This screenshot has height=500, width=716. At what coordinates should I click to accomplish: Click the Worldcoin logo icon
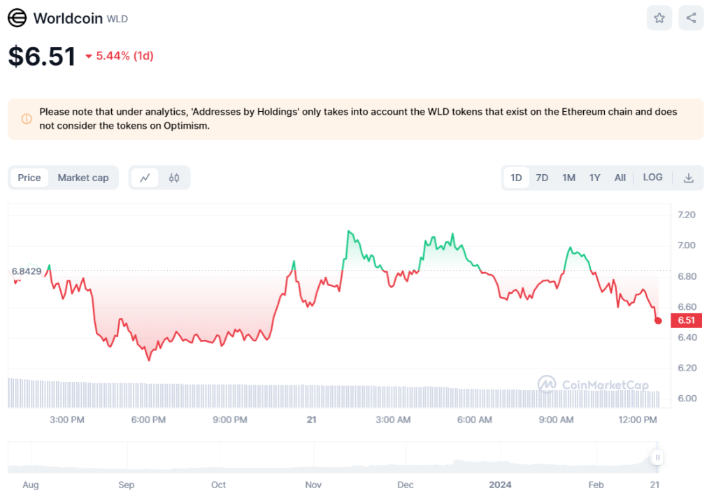coord(17,18)
